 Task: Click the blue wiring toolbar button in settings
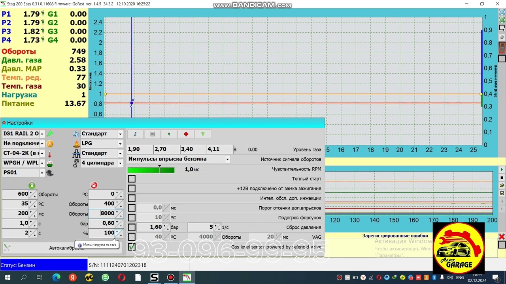(x=135, y=134)
